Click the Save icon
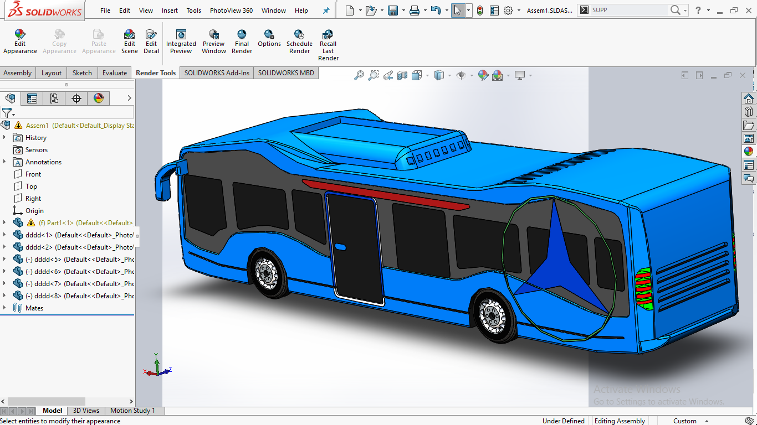This screenshot has width=757, height=425. (393, 10)
